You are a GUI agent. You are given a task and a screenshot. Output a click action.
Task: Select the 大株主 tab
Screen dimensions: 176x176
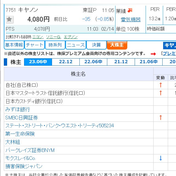(117, 45)
